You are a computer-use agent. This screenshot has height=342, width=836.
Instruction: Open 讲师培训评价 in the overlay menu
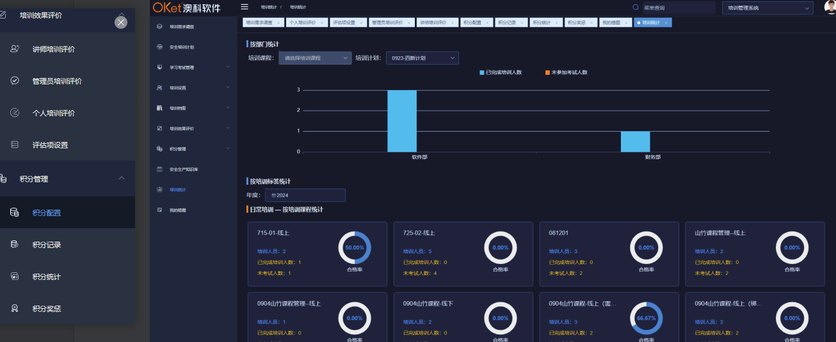(x=58, y=49)
